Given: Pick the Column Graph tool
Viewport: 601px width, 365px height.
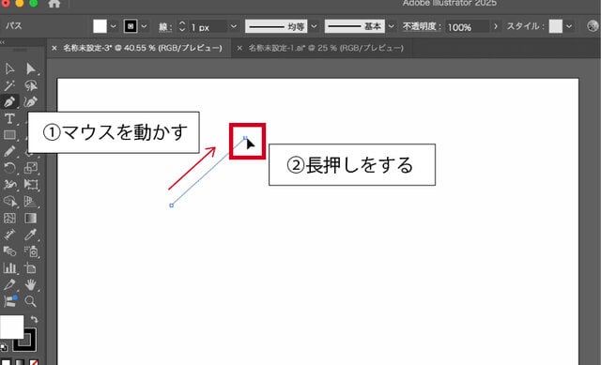Looking at the screenshot, I should pos(9,267).
